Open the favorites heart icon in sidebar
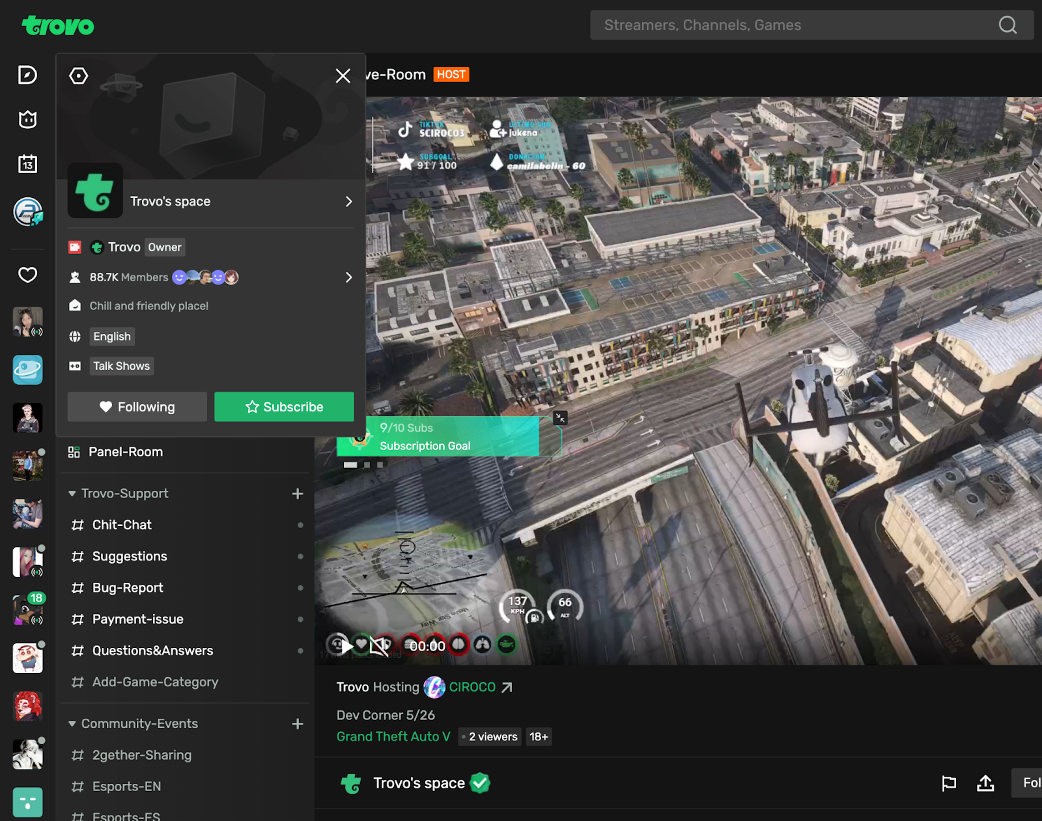This screenshot has height=821, width=1042. [27, 275]
